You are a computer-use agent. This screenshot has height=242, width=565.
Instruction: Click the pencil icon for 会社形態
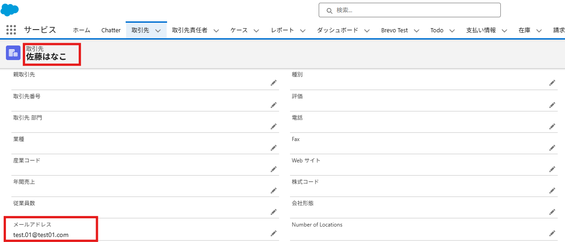click(552, 212)
